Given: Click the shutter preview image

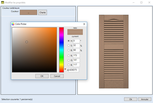Looking at the screenshot, I should 114,52.
